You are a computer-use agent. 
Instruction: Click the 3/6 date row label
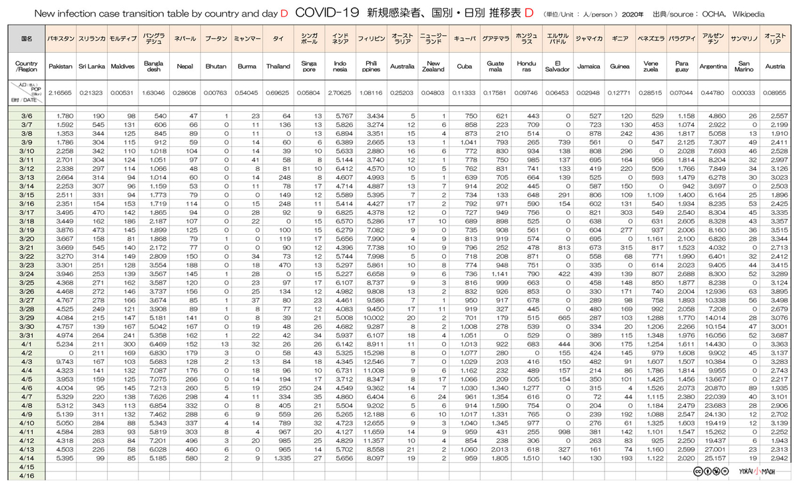tap(27, 116)
